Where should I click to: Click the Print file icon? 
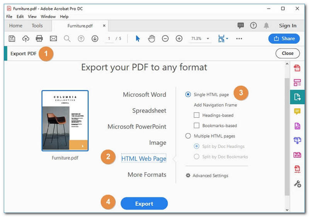coord(39,39)
